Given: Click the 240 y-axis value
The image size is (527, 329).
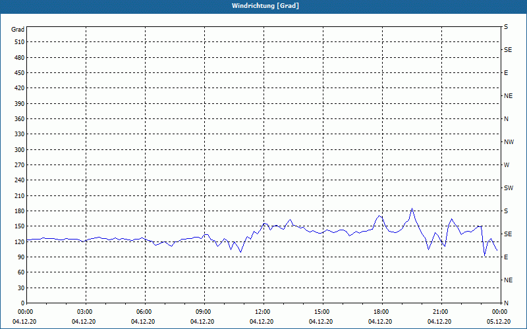Looking at the screenshot, I should [20, 180].
